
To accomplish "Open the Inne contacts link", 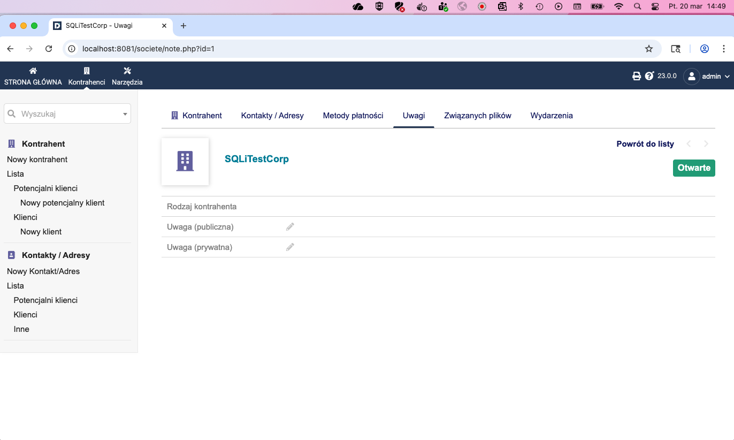I will point(21,329).
